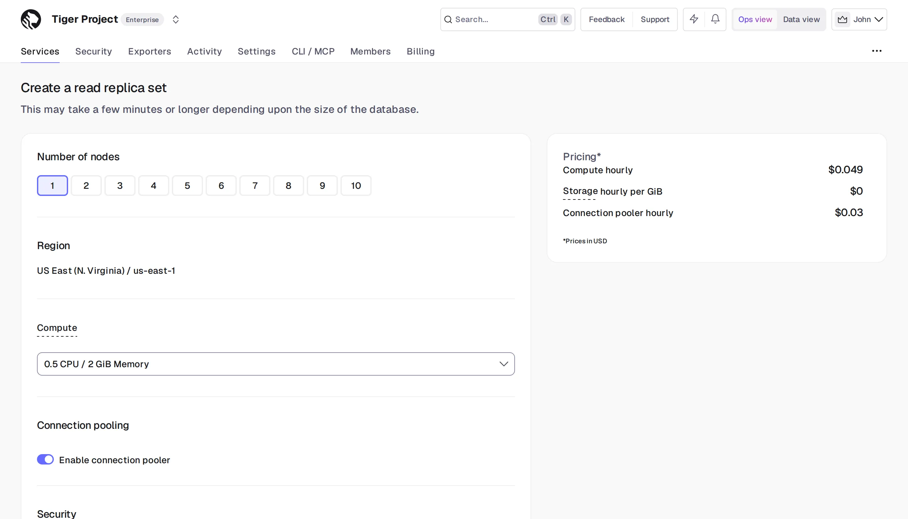Switch to Data view
908x519 pixels.
[x=801, y=19]
